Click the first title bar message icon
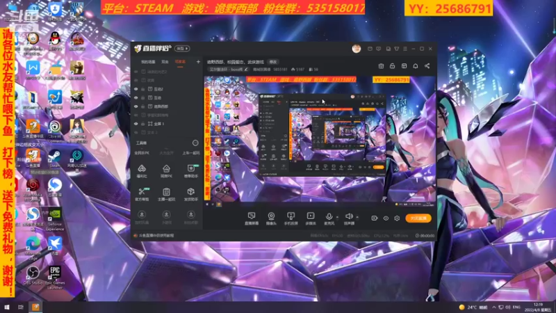556x313 pixels. (370, 49)
